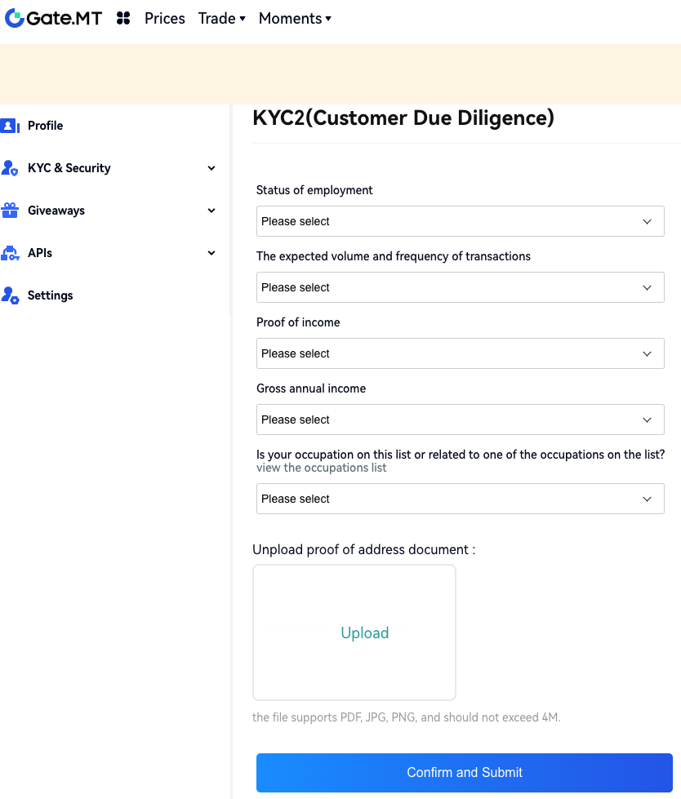Open the Status of employment dropdown

[x=460, y=221]
